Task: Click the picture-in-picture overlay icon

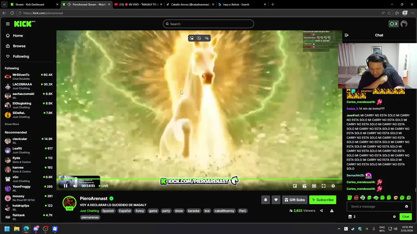Action: pyautogui.click(x=192, y=38)
